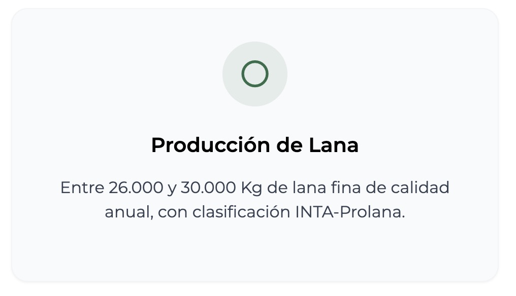Click the blank card area right of icon

point(396,74)
